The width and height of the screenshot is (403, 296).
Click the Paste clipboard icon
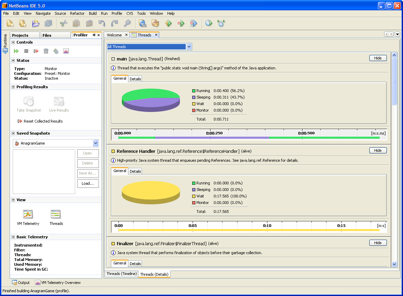pyautogui.click(x=89, y=23)
